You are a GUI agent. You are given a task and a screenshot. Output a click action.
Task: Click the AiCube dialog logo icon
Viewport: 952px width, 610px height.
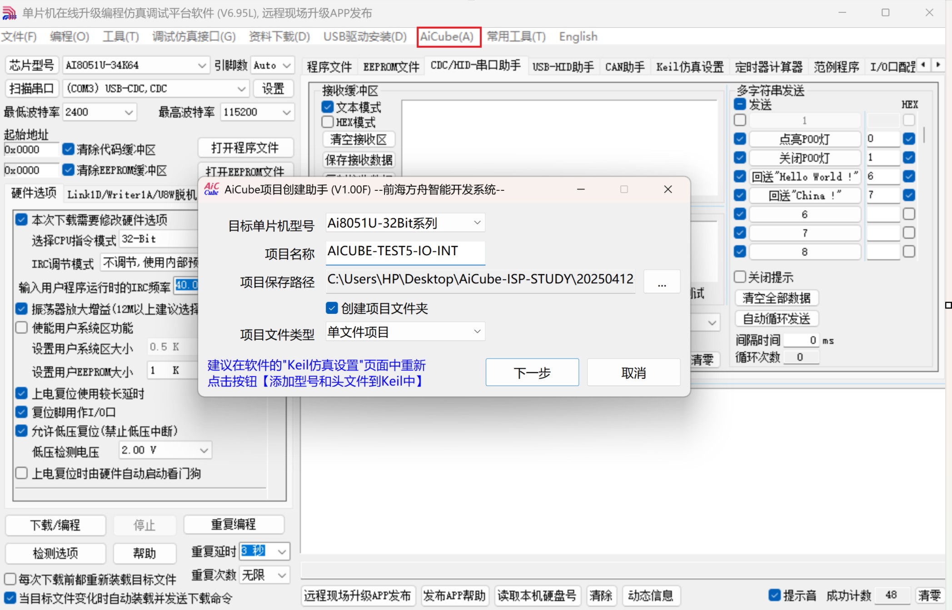[211, 189]
